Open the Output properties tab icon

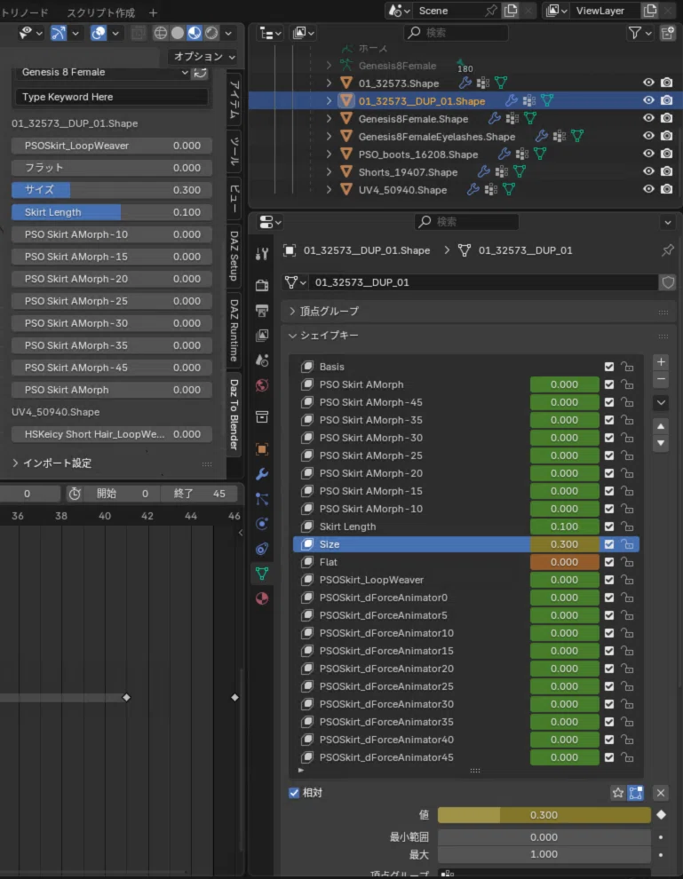tap(262, 310)
